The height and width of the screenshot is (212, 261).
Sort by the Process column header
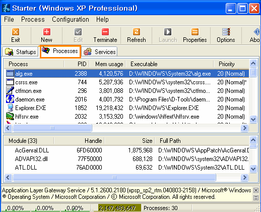[x=34, y=64]
